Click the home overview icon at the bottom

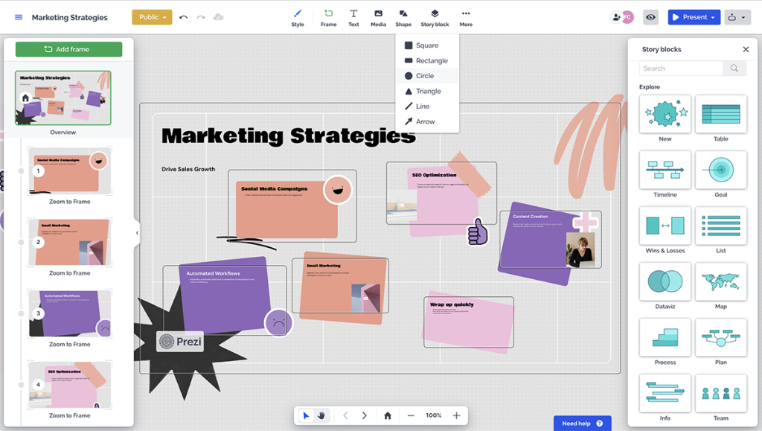387,415
